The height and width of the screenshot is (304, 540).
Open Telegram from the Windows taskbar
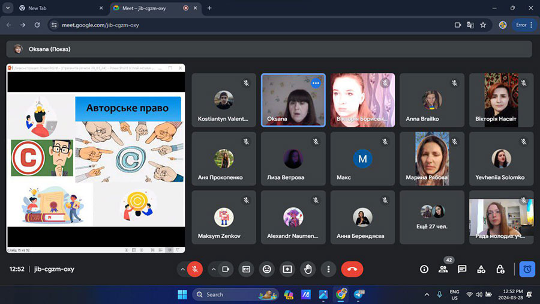[x=359, y=294]
